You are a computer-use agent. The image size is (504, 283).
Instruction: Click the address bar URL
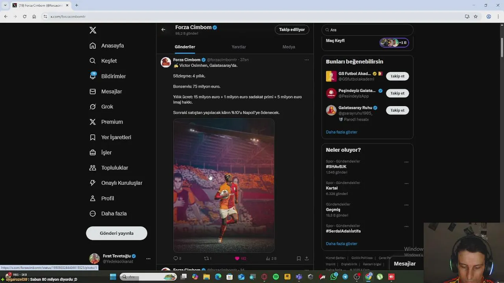pyautogui.click(x=68, y=17)
